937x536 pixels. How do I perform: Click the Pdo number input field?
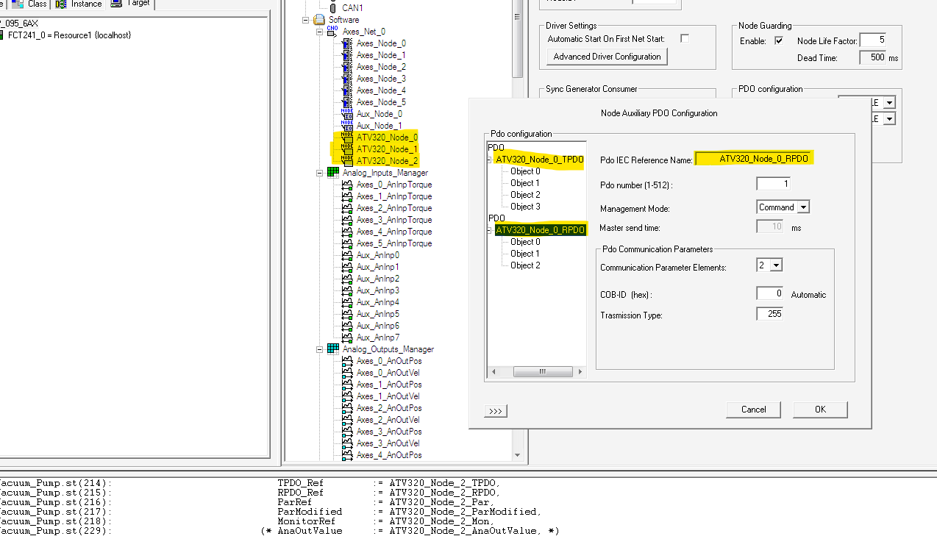tap(772, 184)
